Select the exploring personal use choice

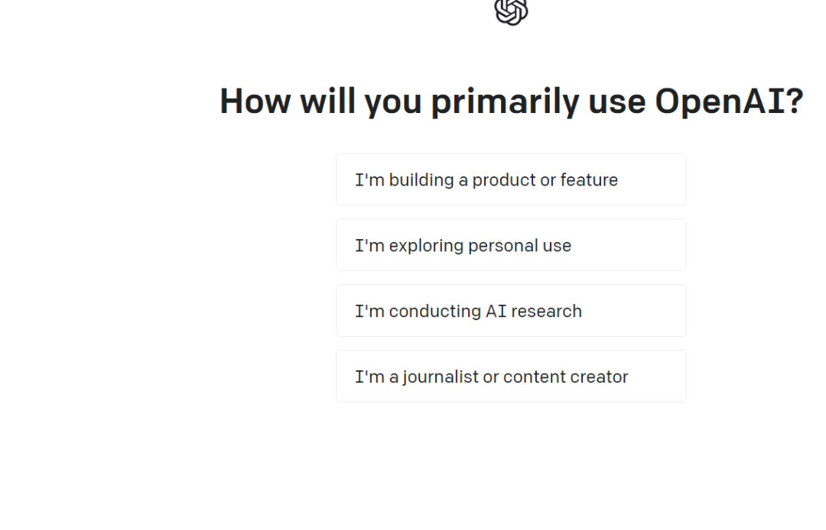pos(511,245)
